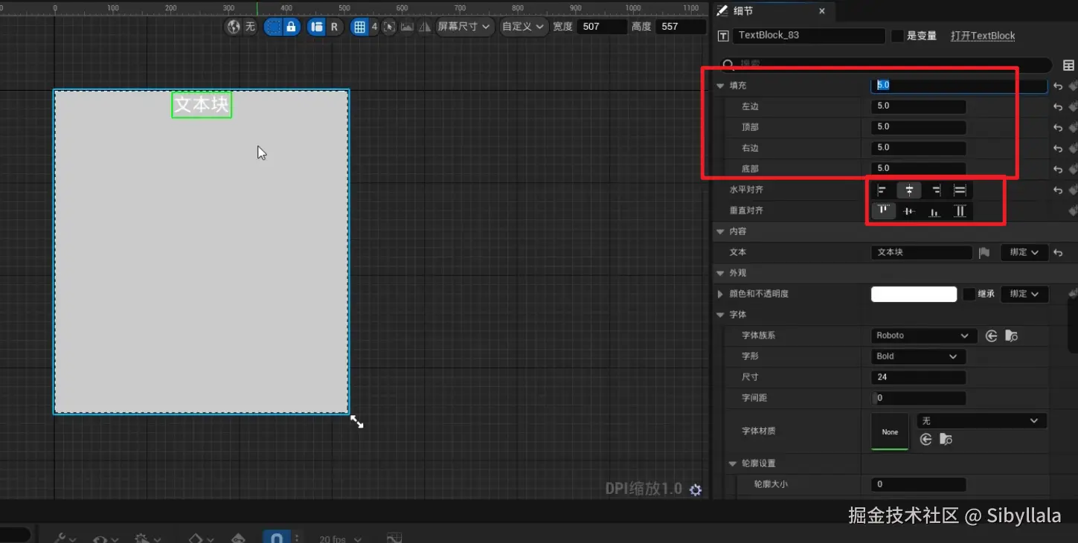The width and height of the screenshot is (1078, 543).
Task: Browse to font asset folder icon
Action: tap(1011, 336)
